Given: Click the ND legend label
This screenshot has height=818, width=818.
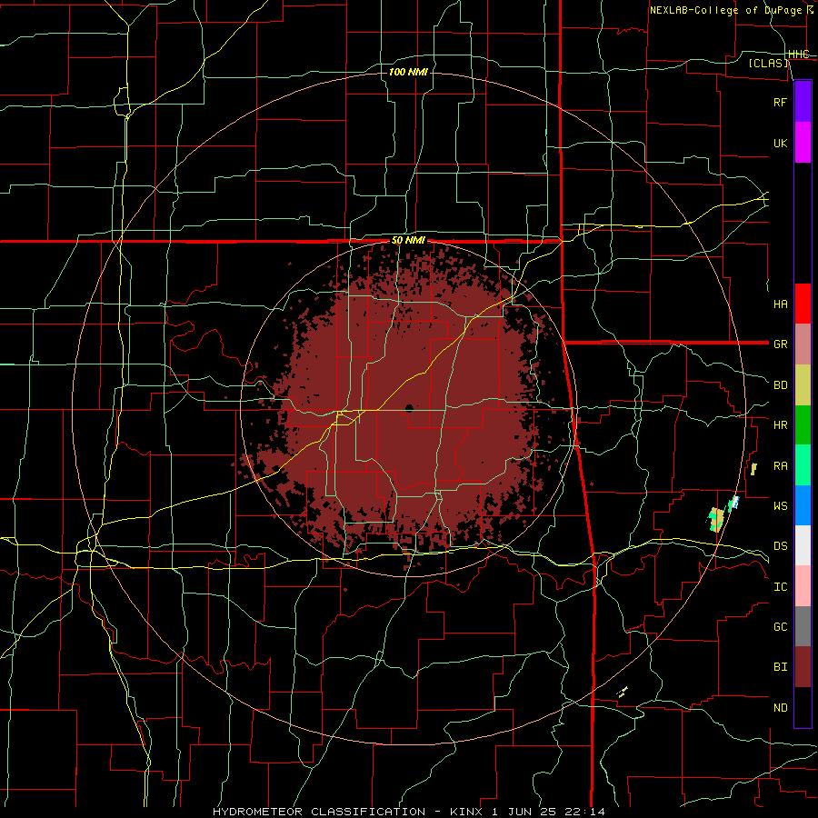Looking at the screenshot, I should pyautogui.click(x=780, y=708).
